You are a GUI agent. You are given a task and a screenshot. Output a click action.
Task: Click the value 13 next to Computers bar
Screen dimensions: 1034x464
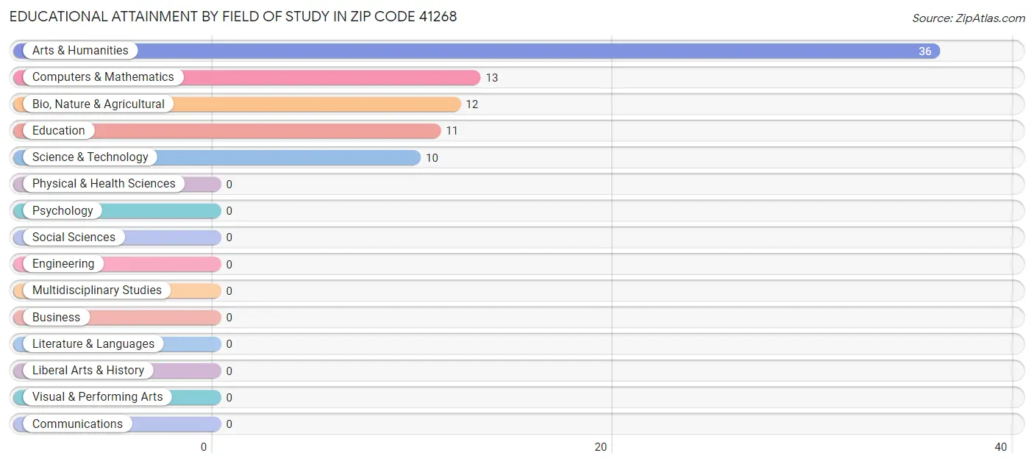click(x=492, y=78)
